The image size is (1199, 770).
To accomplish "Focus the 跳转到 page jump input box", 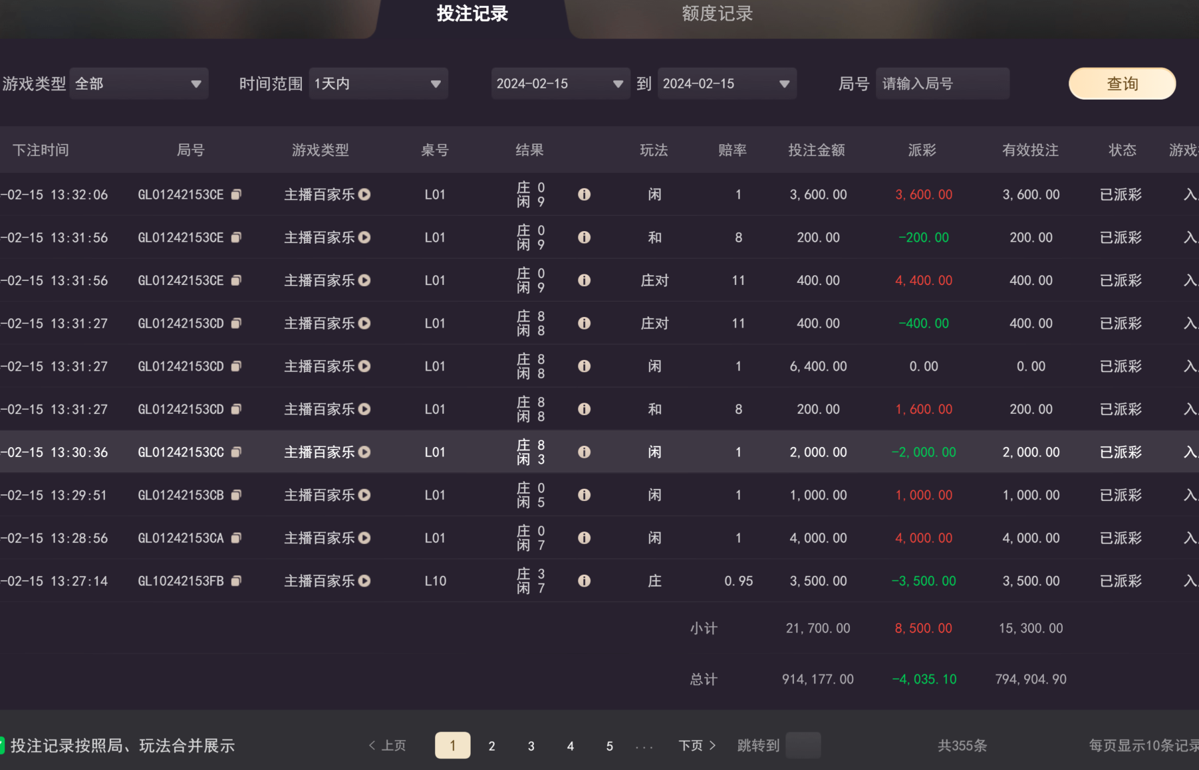I will (803, 745).
